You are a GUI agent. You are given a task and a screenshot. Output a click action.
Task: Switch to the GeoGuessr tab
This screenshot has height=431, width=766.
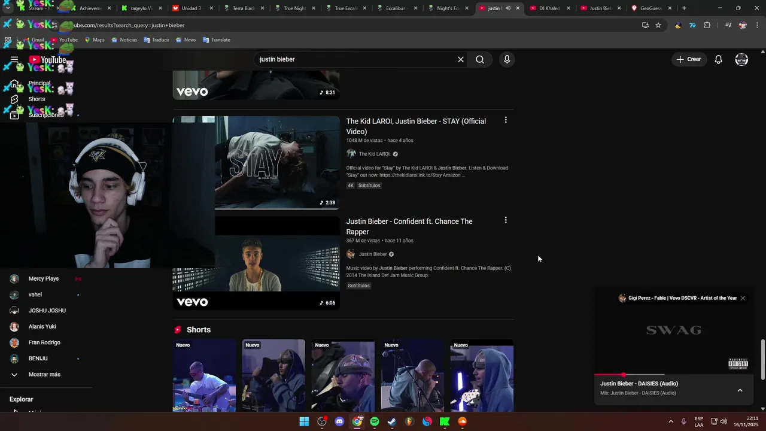click(651, 8)
